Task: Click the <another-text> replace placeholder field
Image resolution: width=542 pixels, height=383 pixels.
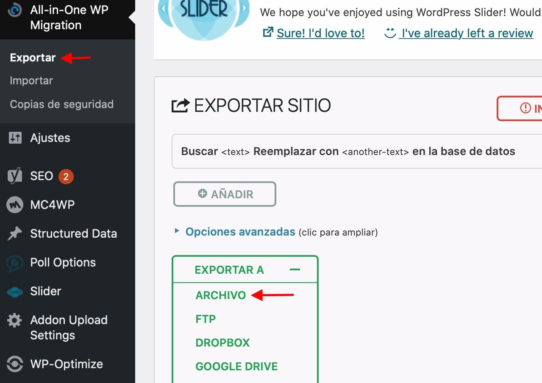Action: (375, 152)
